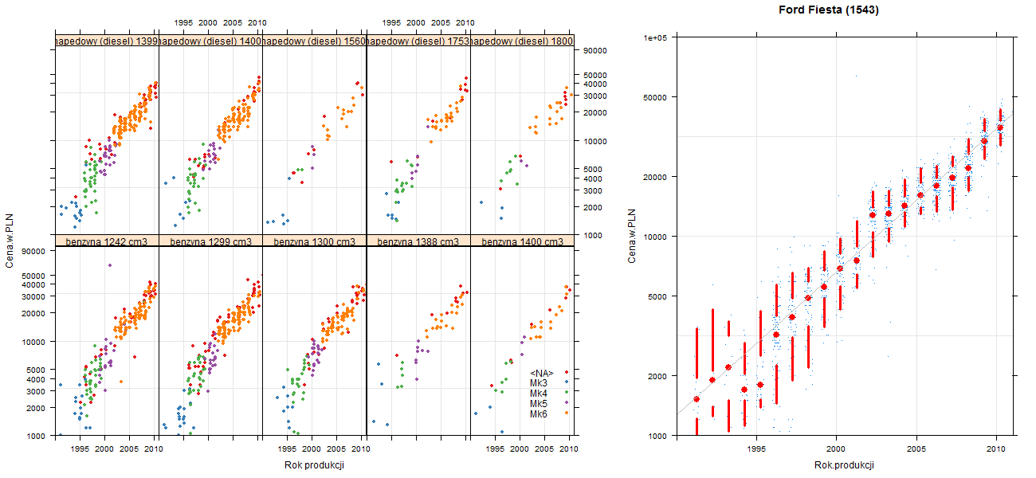Select the diesel 1399 panel header

(107, 41)
